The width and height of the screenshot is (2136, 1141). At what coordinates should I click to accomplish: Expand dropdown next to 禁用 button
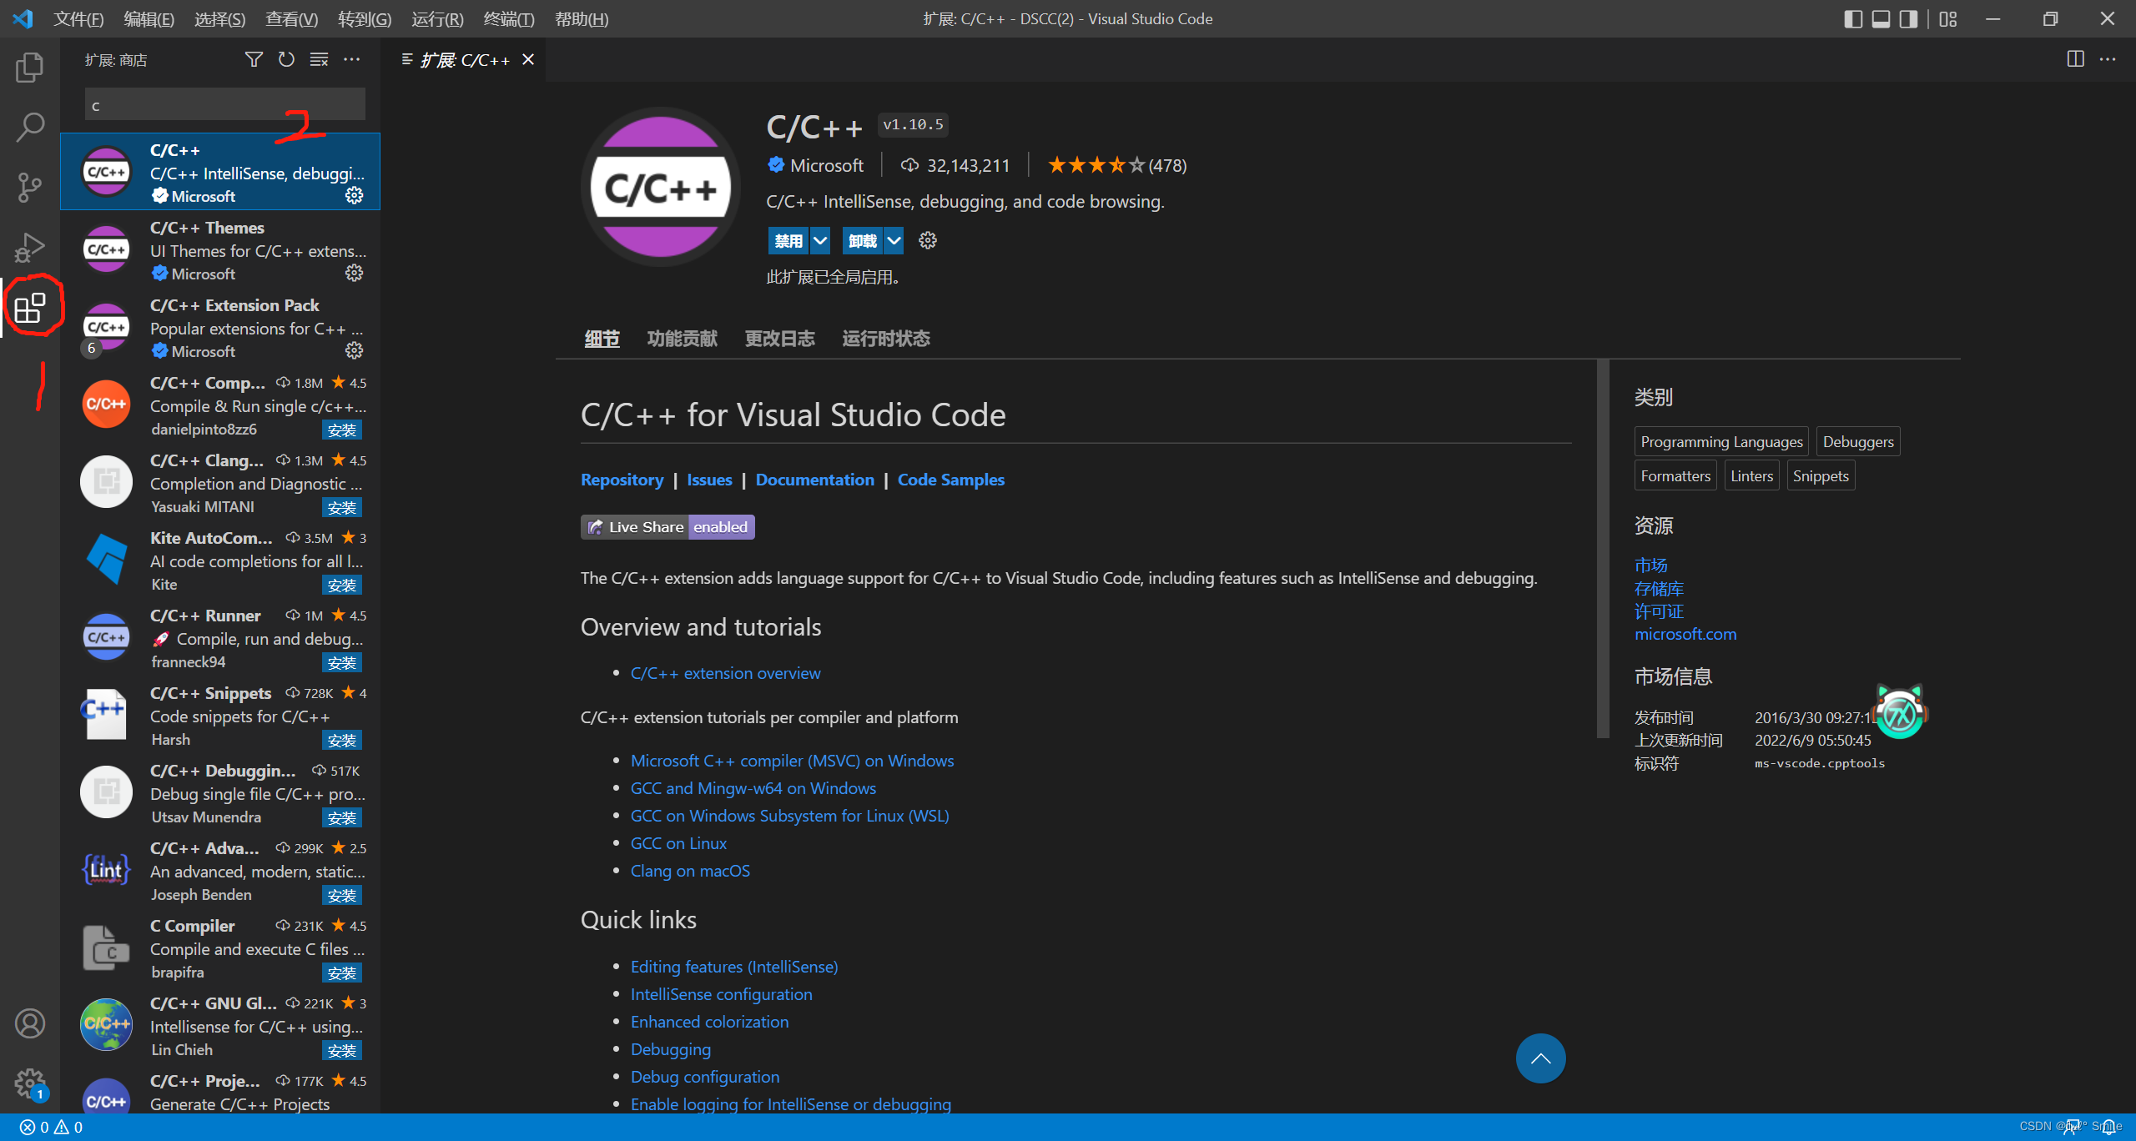(x=820, y=241)
